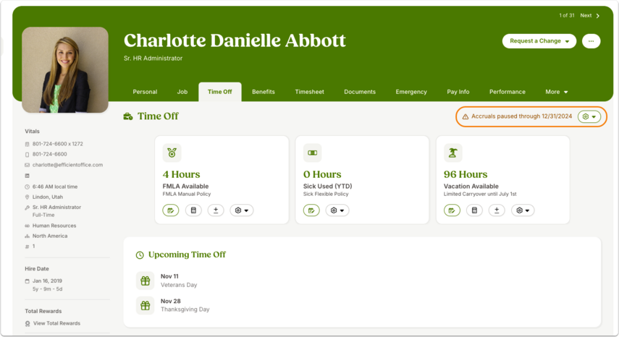Click charlotte@efficientoffice.com email link
619x337 pixels.
67,165
